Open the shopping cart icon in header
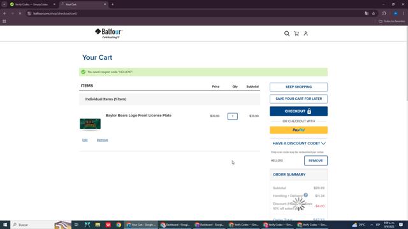The image size is (408, 229). coord(296,34)
